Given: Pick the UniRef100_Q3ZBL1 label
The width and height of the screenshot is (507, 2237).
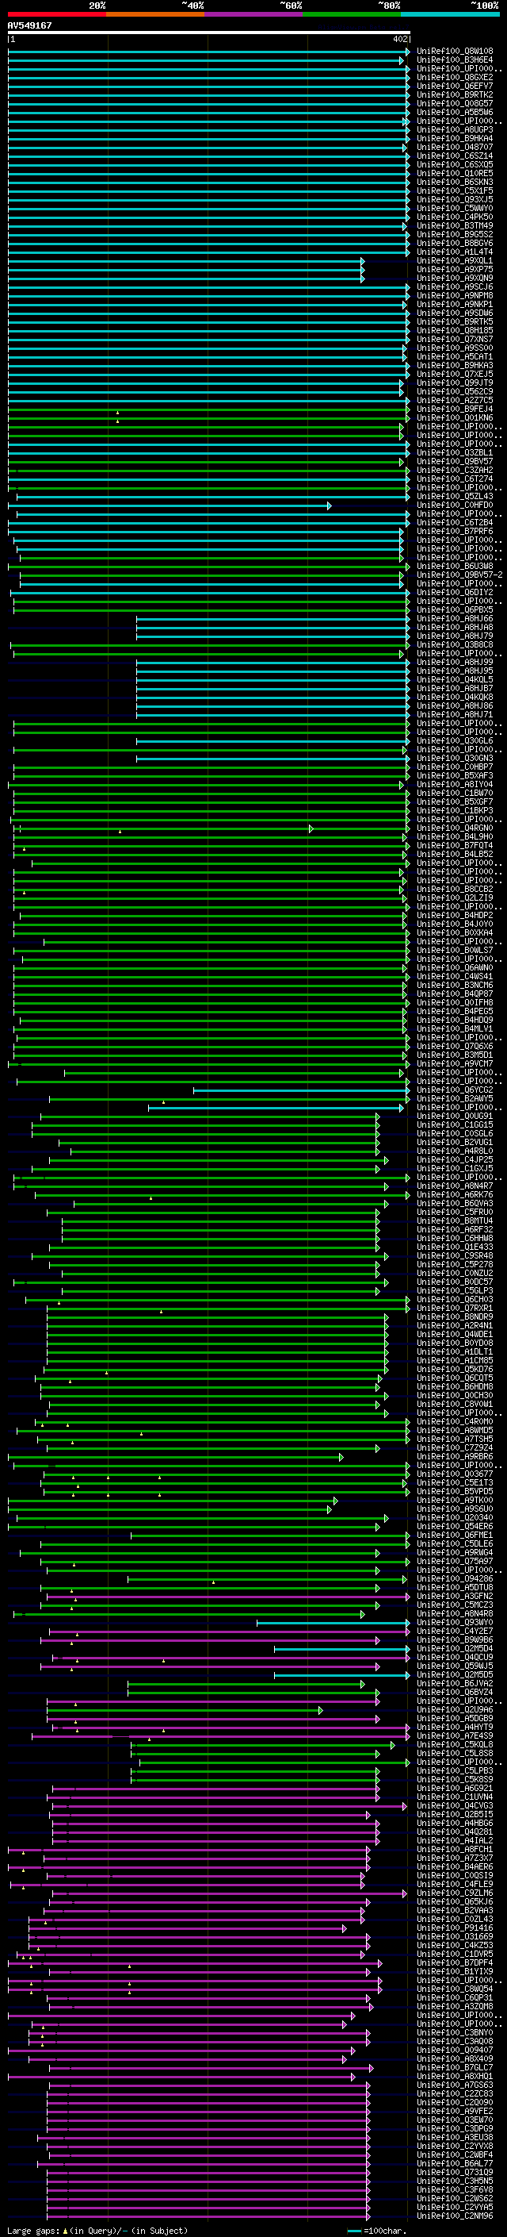Looking at the screenshot, I should (454, 452).
